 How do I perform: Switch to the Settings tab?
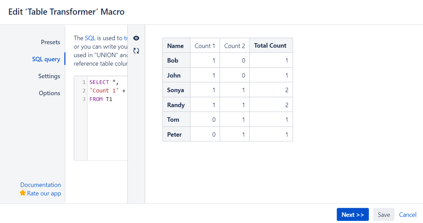pos(49,76)
